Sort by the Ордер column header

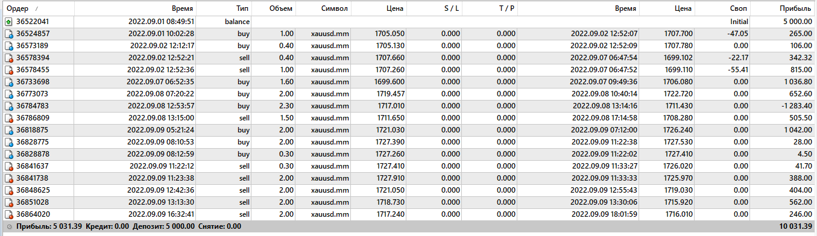click(37, 8)
